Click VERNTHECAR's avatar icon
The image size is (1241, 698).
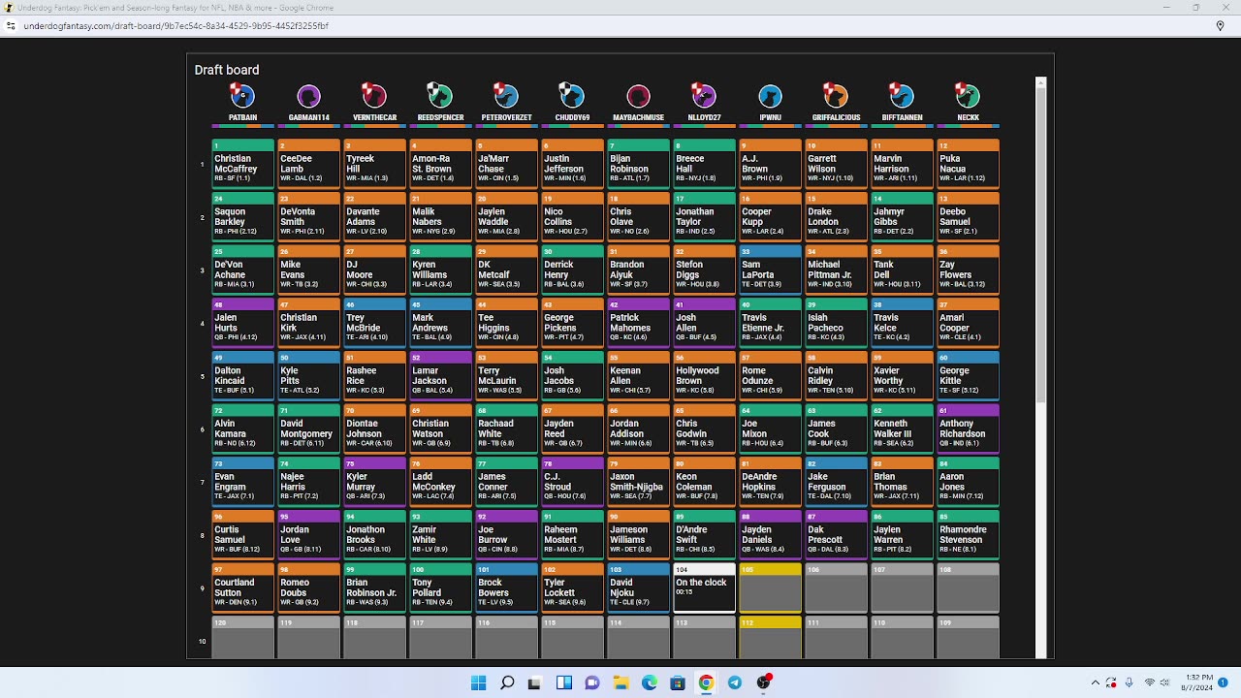pos(374,96)
